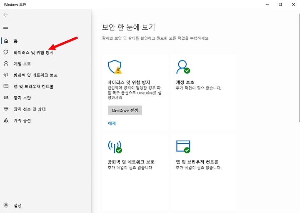Select 앱 및 브라우저 컨트롤 in sidebar

coord(33,86)
